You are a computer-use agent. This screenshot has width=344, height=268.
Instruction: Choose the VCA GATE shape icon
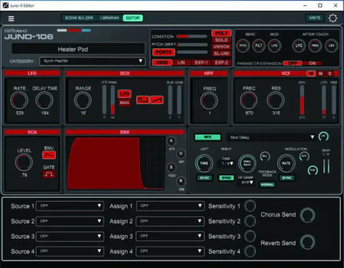(49, 174)
